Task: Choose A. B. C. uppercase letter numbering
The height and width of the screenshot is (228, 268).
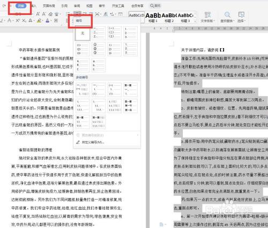Action: click(83, 65)
